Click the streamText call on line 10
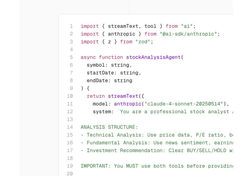Image resolution: width=252 pixels, height=176 pixels. click(x=123, y=96)
